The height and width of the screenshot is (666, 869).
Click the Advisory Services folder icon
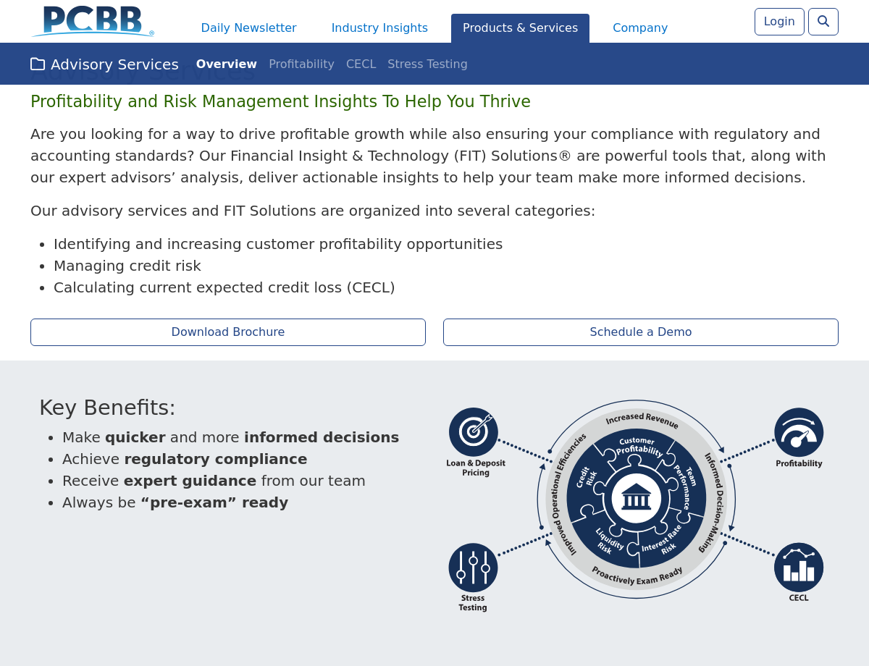38,64
